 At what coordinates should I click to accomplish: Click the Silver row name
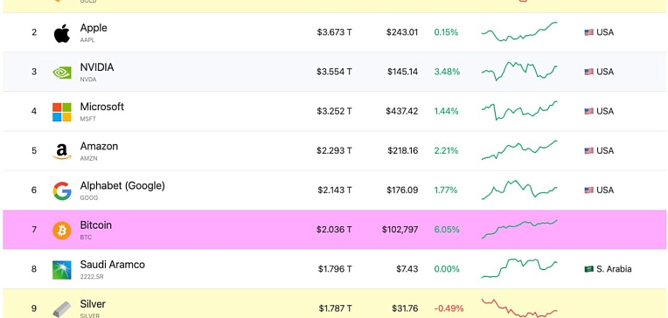pyautogui.click(x=93, y=304)
